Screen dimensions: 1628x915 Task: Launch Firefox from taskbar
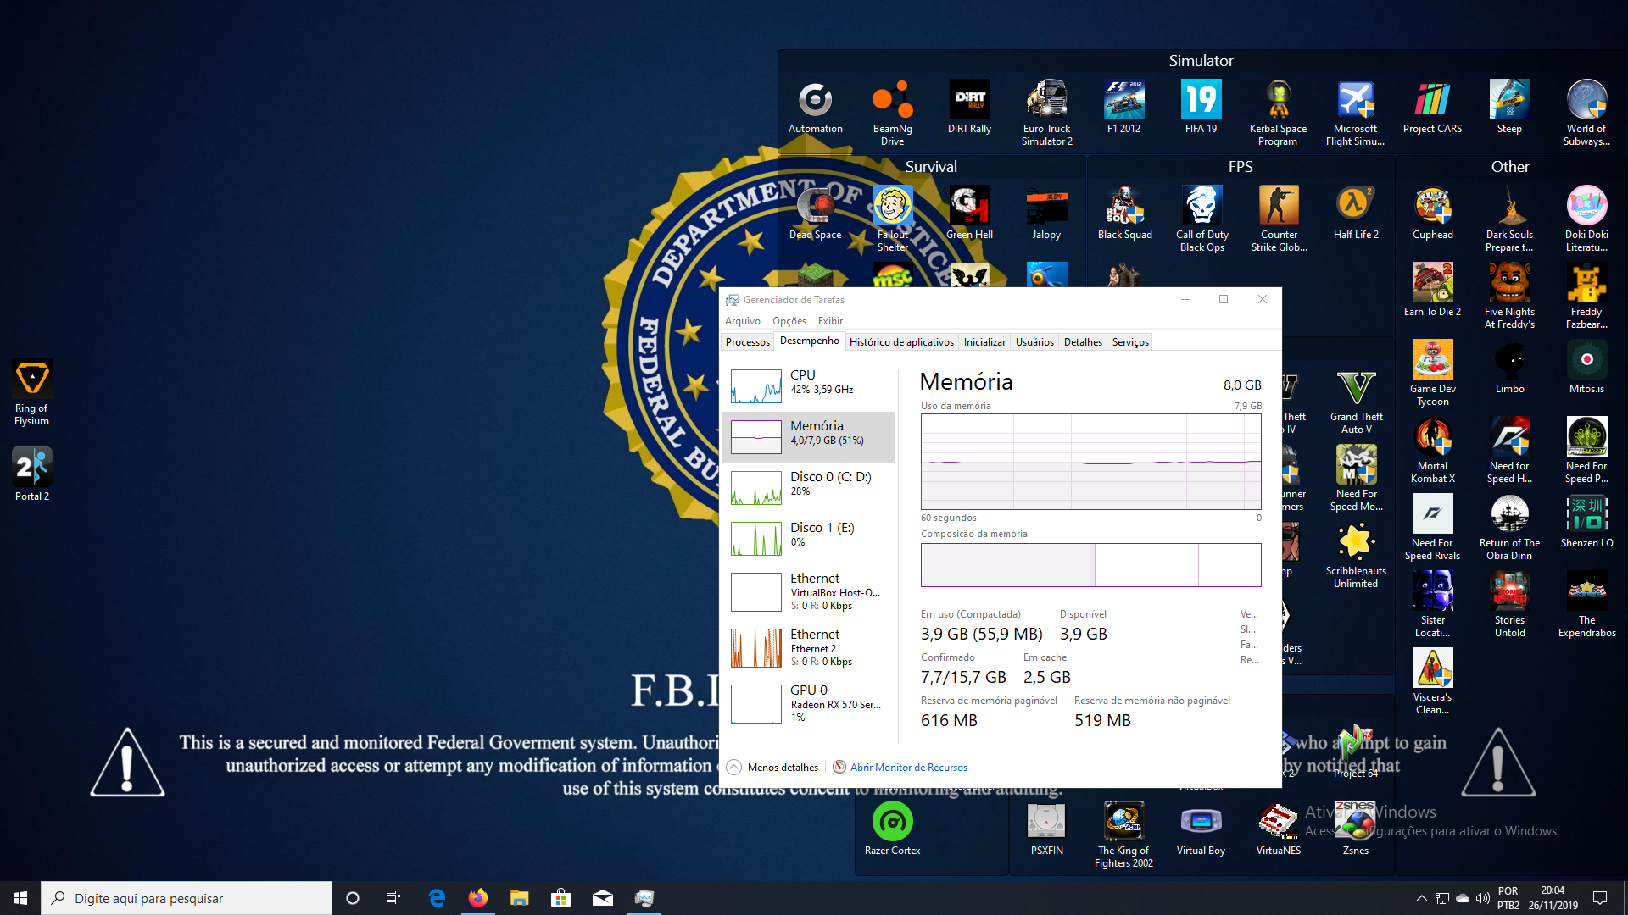(478, 898)
